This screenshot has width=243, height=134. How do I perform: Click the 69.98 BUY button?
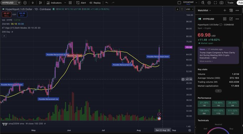click(x=22, y=14)
